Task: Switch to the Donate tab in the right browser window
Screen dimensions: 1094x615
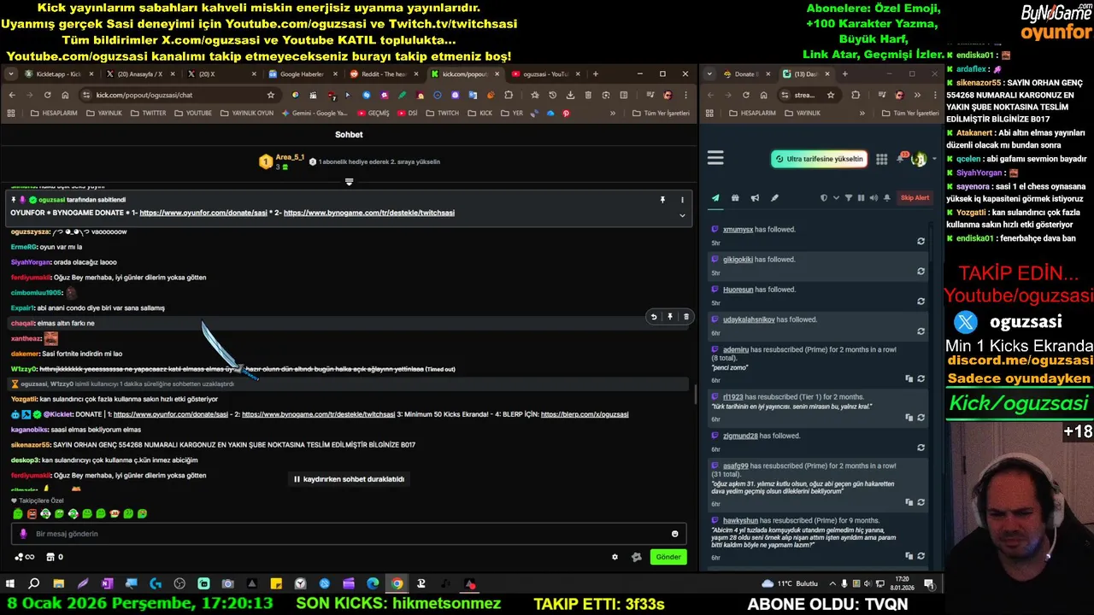Action: tap(746, 74)
